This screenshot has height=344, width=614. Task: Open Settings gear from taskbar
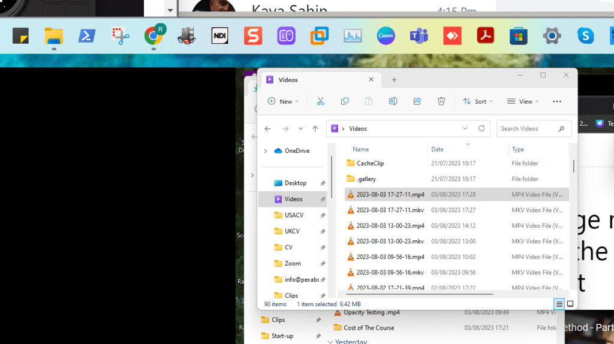point(552,36)
